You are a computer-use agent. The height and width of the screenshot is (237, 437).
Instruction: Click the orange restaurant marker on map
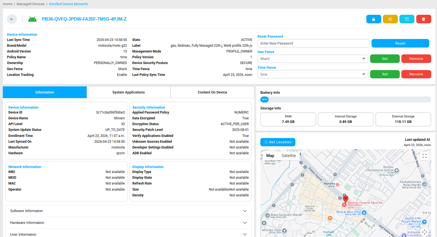(330, 218)
